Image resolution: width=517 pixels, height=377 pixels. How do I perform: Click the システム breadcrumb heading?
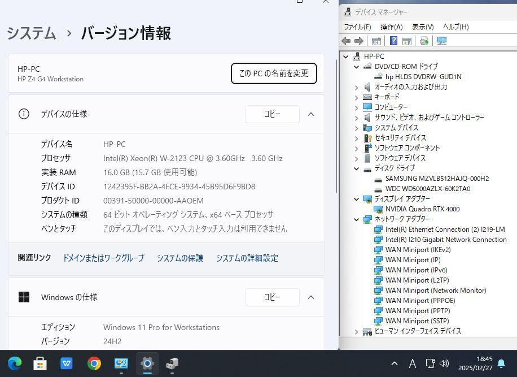tap(32, 33)
